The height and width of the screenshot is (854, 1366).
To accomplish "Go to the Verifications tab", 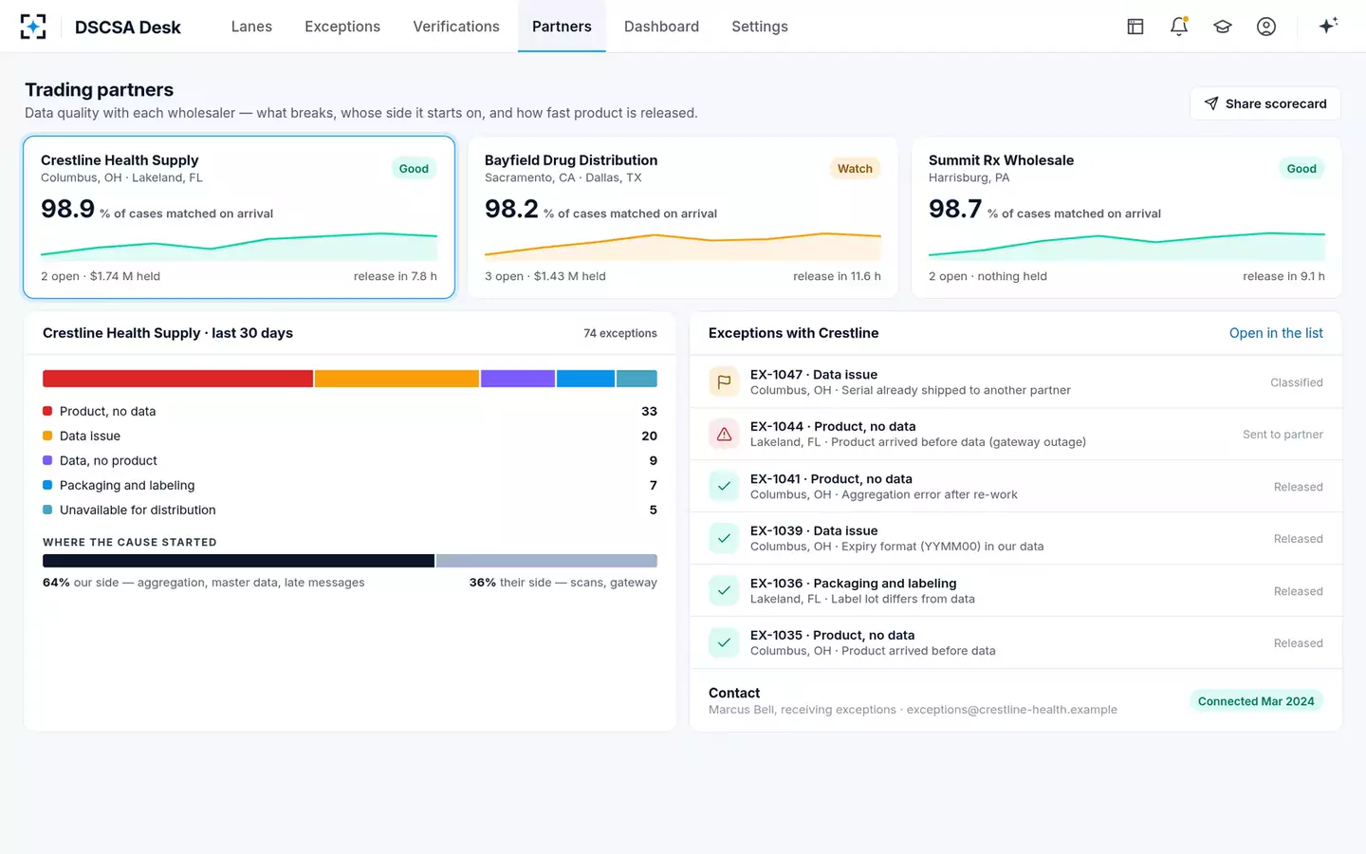I will (x=456, y=27).
